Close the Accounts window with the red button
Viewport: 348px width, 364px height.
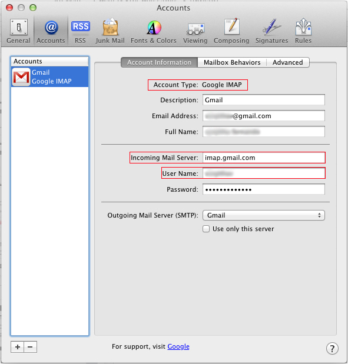9,8
